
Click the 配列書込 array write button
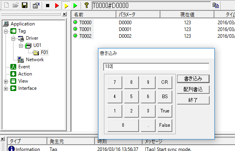point(193,89)
